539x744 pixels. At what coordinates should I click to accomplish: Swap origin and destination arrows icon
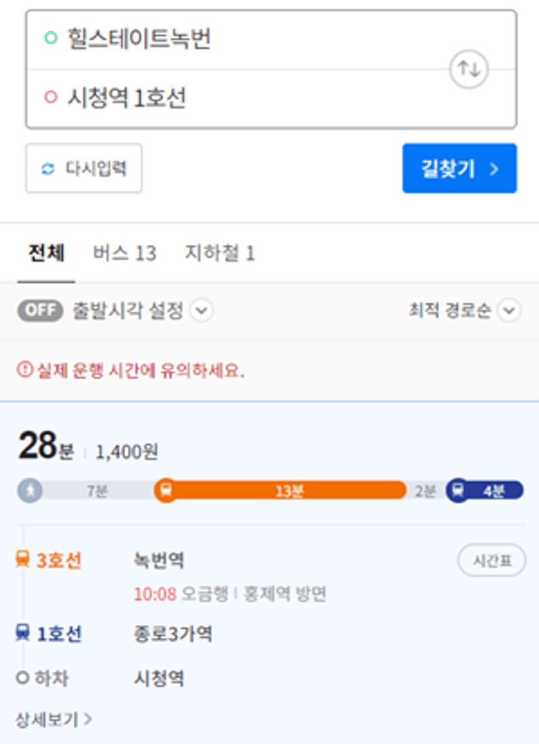pyautogui.click(x=469, y=70)
